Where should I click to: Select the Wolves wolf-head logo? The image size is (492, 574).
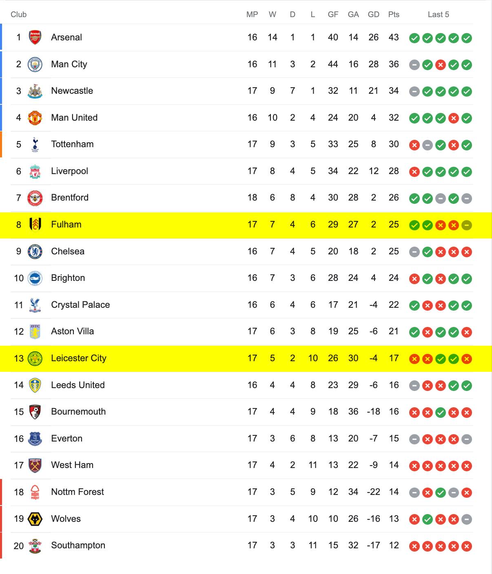click(x=35, y=519)
